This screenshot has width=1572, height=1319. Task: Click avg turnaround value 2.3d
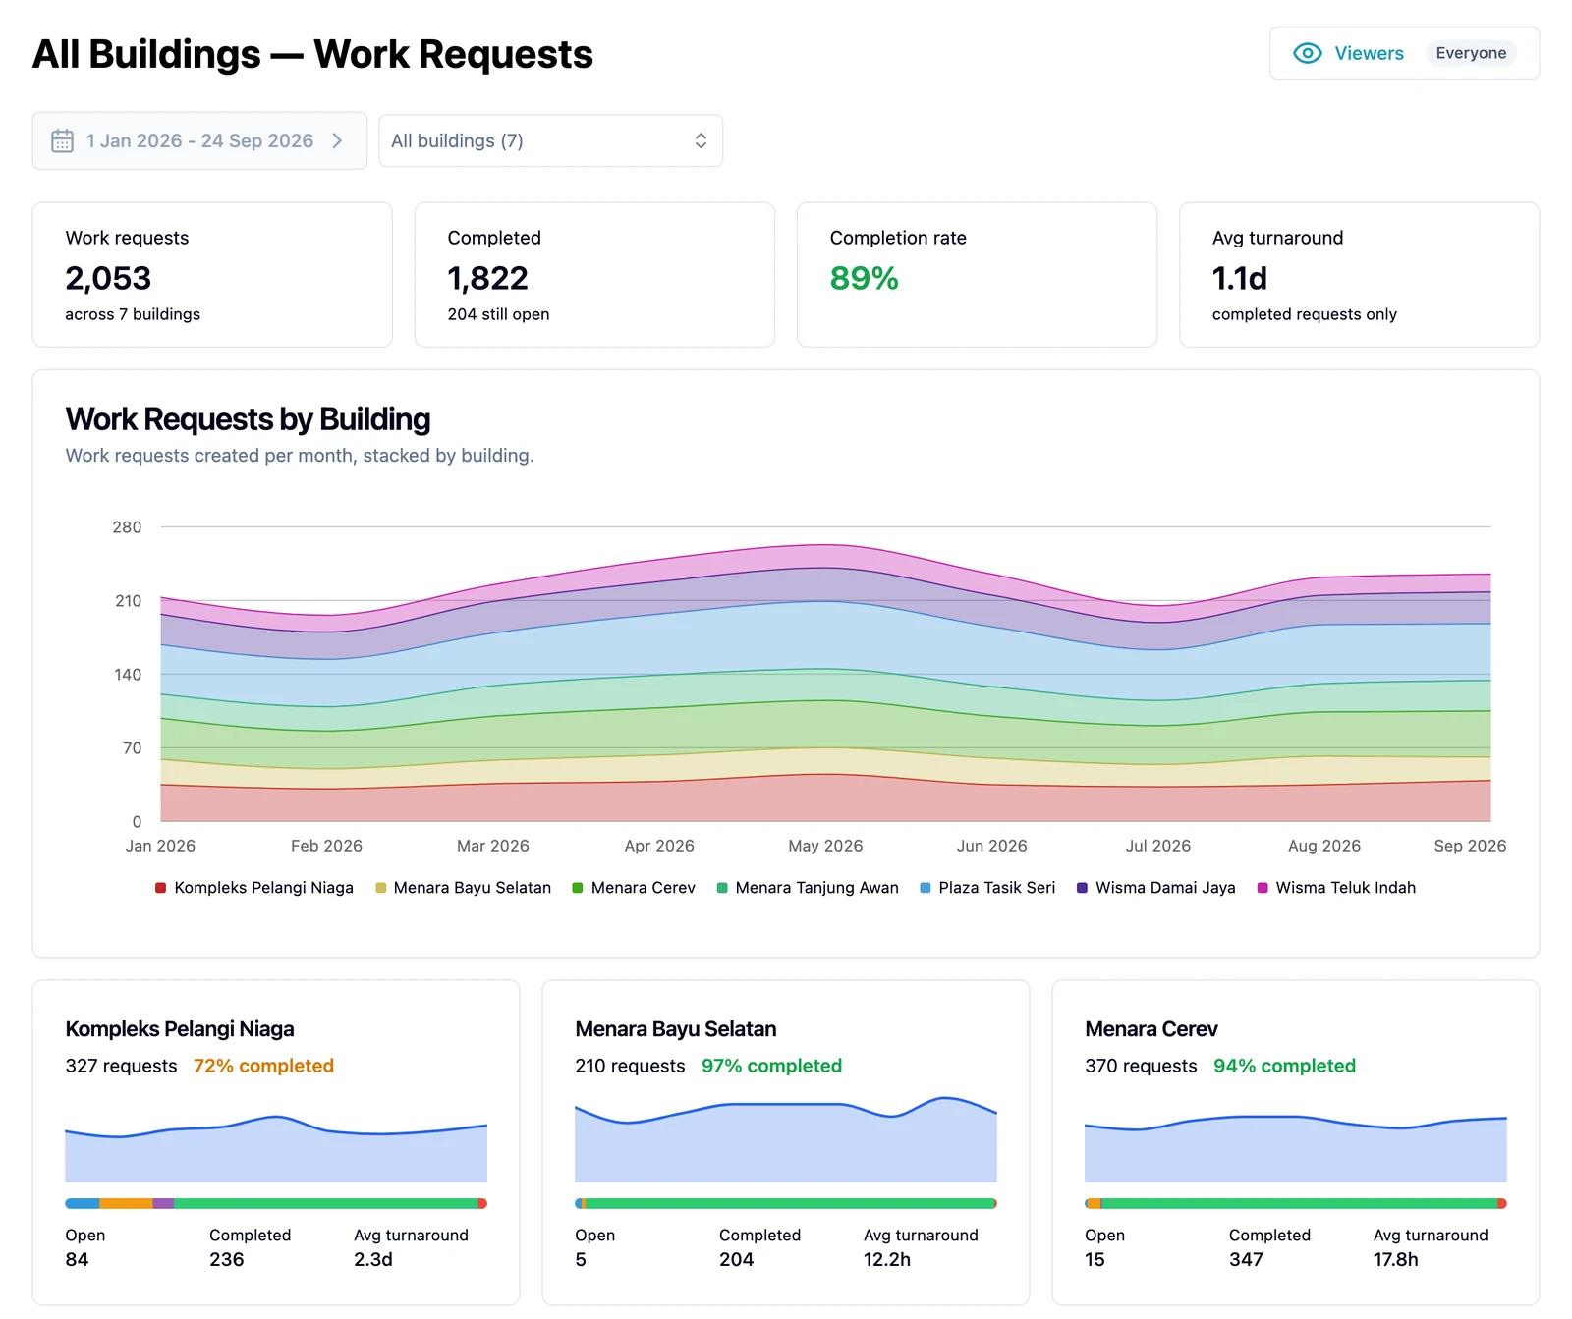tap(373, 1259)
